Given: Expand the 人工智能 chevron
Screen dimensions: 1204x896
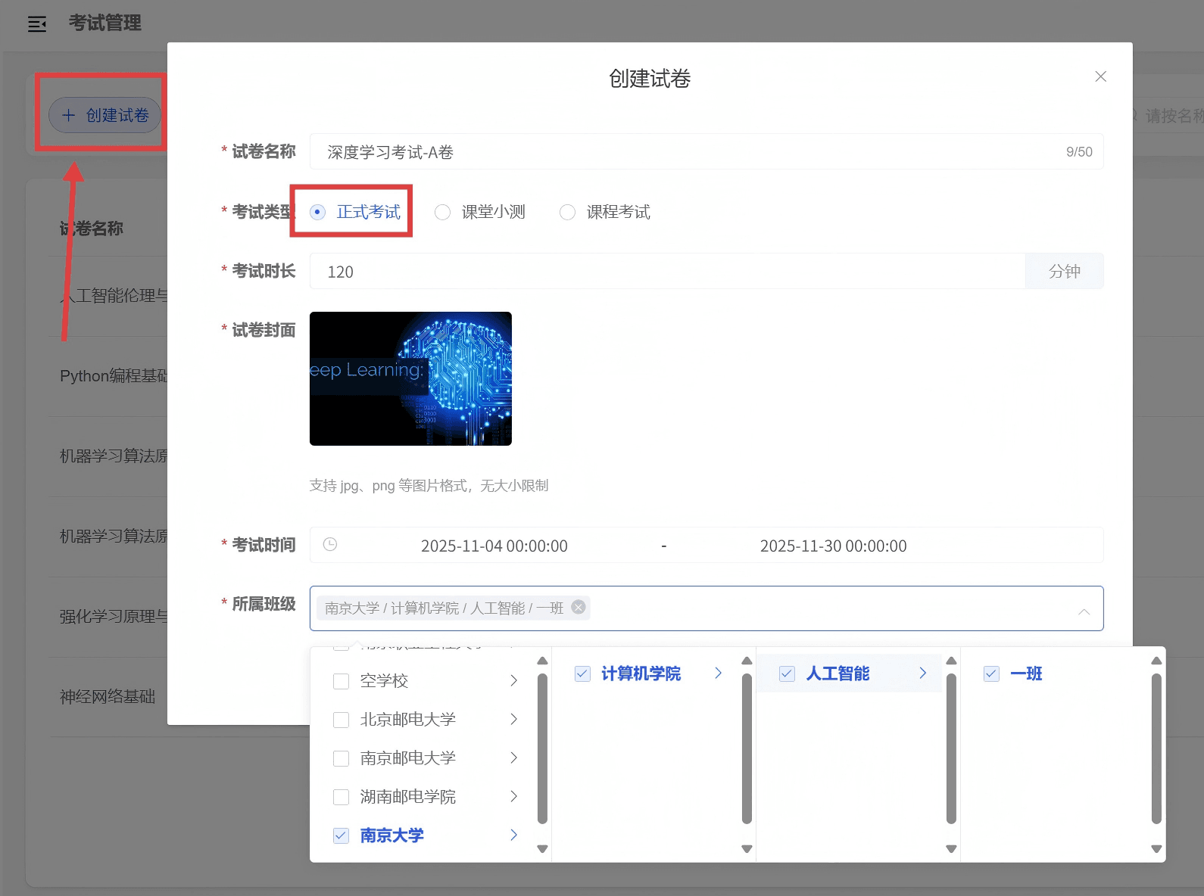Looking at the screenshot, I should (x=922, y=673).
